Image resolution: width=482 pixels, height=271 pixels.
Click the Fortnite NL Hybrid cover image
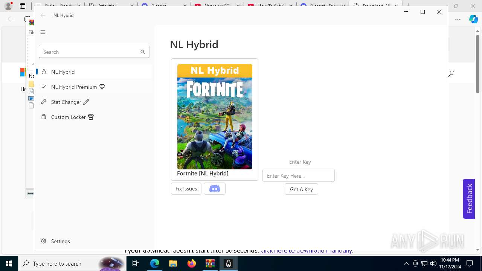215,117
